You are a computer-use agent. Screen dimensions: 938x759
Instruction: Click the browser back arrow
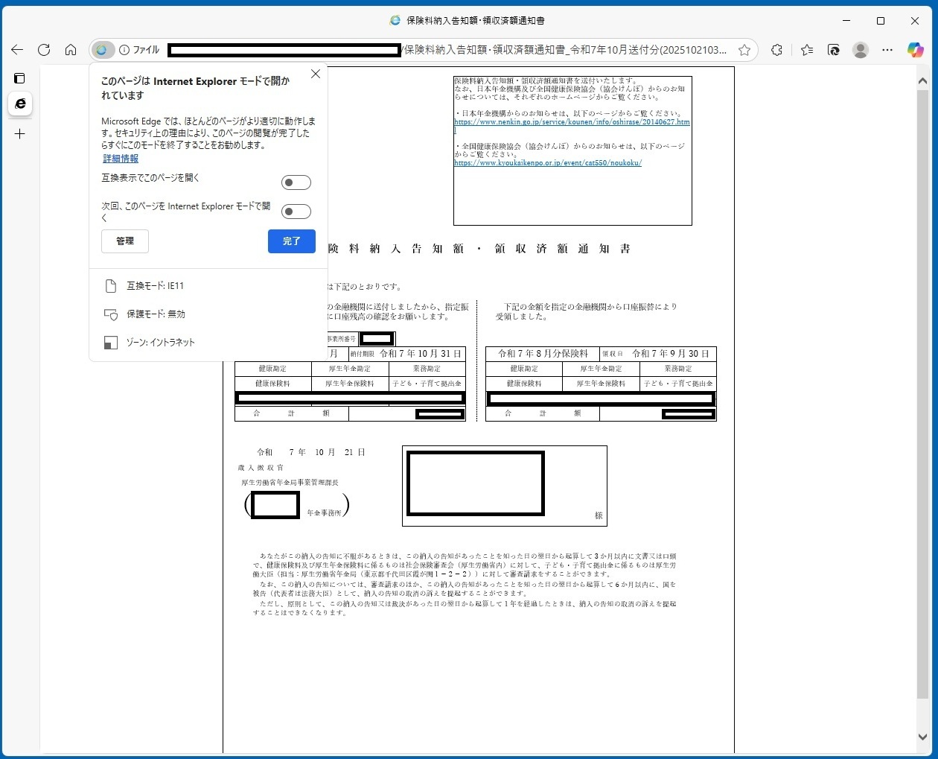pos(17,50)
